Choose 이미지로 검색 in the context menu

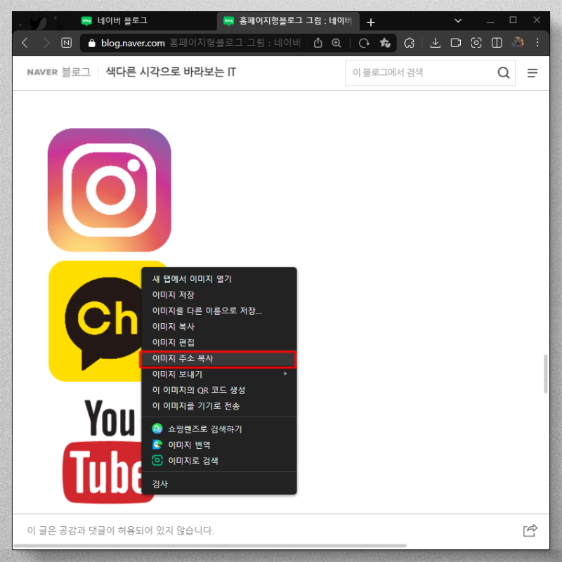(x=219, y=460)
